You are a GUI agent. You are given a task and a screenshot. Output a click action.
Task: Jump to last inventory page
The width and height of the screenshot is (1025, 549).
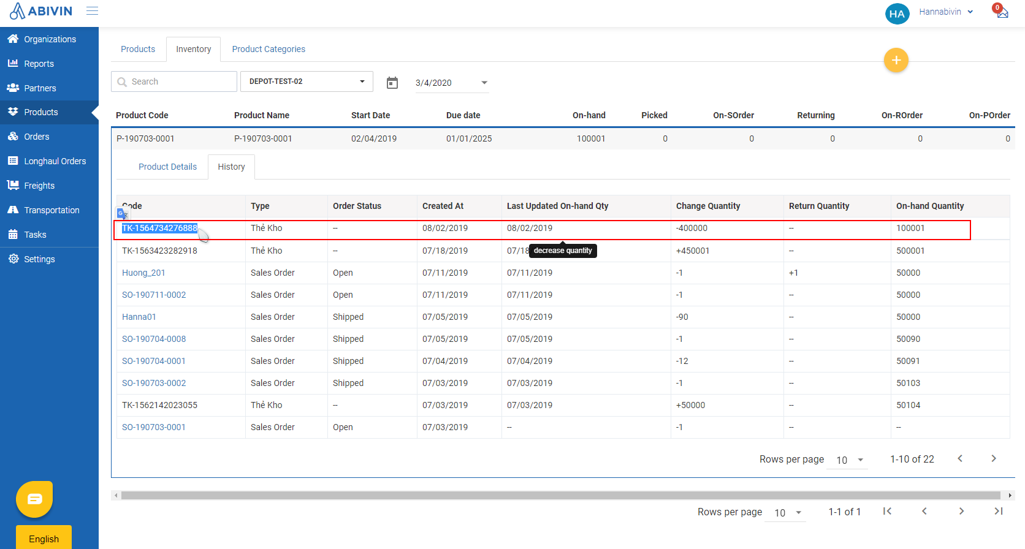click(x=999, y=511)
